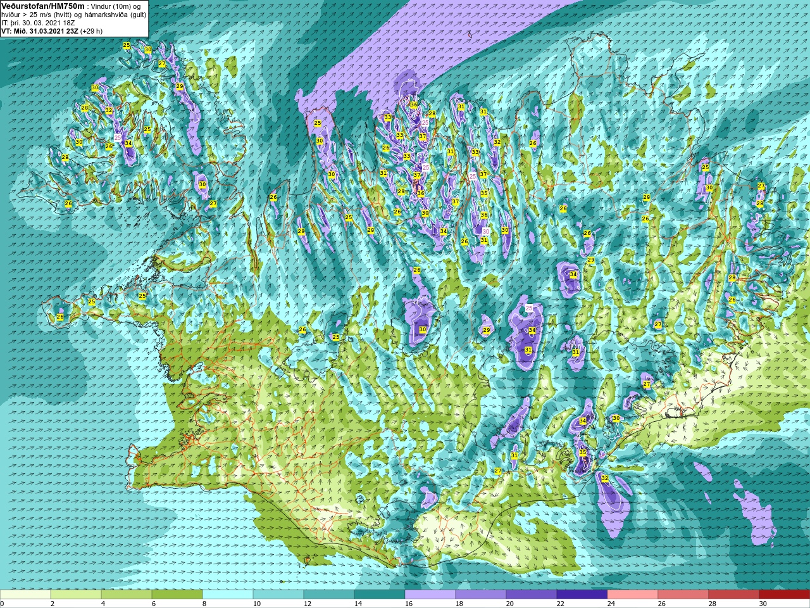Choose the dark teal 14–16 legend swatch
Image resolution: width=810 pixels, height=608 pixels.
point(380,595)
